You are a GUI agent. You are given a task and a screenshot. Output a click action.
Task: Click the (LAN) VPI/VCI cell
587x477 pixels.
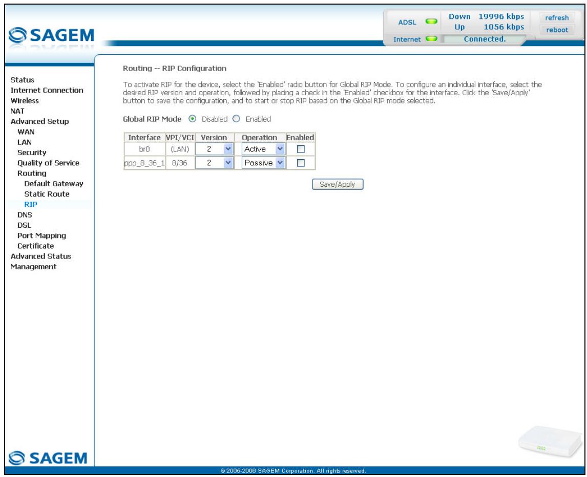(x=180, y=149)
